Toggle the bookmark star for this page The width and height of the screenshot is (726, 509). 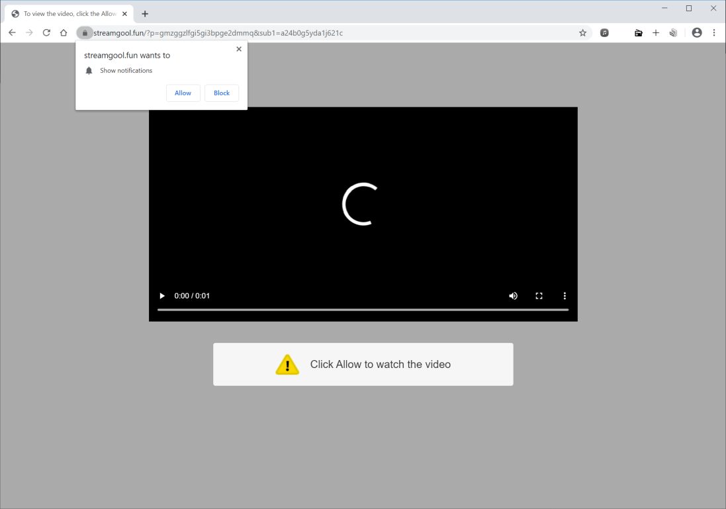582,32
